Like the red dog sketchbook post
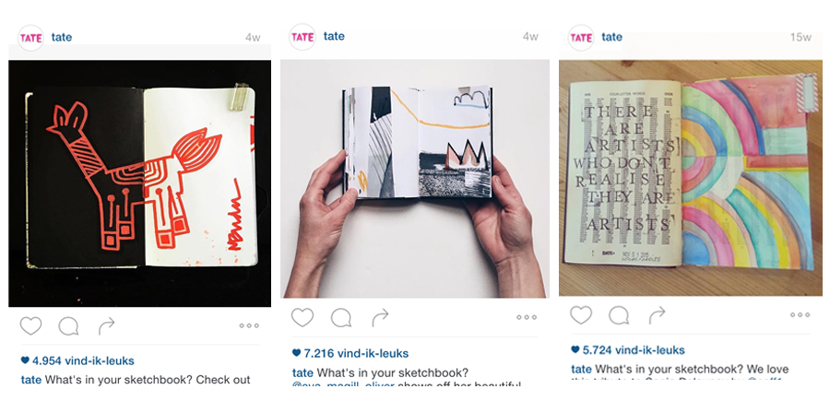This screenshot has height=401, width=830. point(30,326)
